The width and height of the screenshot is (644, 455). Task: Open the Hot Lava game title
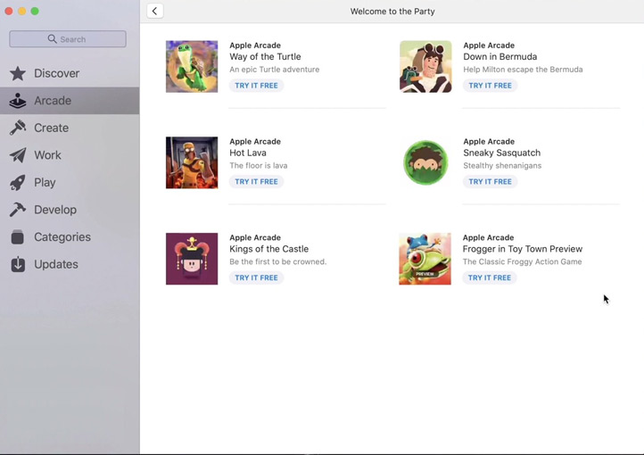tap(248, 153)
